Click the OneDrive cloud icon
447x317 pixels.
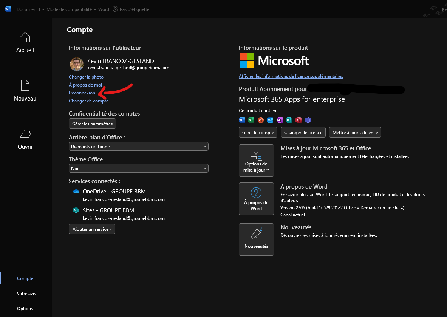click(x=76, y=192)
